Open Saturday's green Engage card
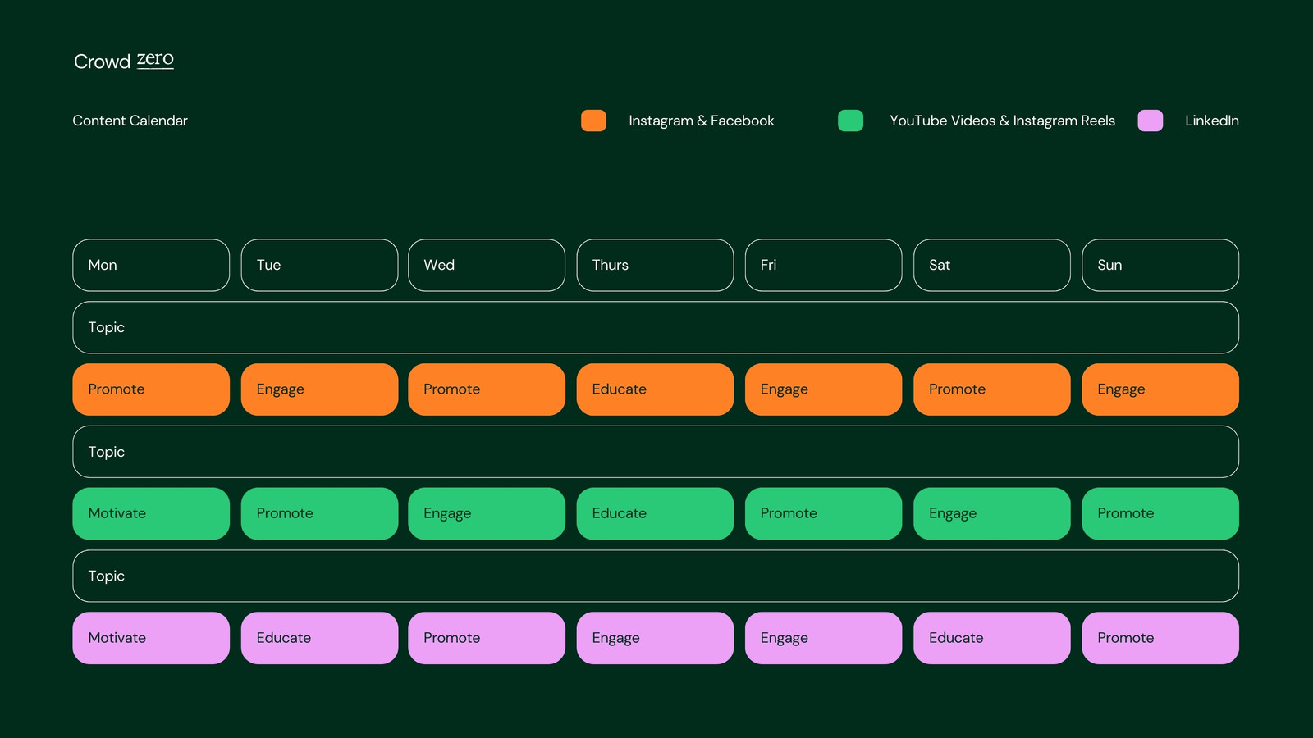The height and width of the screenshot is (738, 1313). click(x=992, y=513)
